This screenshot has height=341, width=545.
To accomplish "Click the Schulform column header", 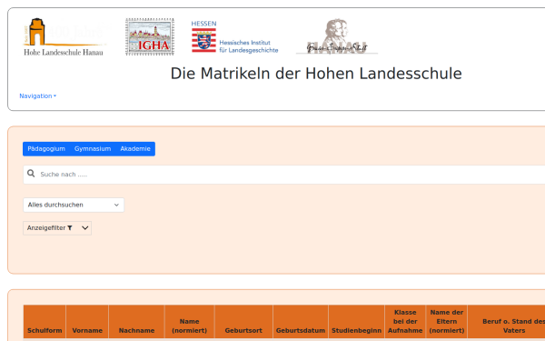I will [45, 322].
